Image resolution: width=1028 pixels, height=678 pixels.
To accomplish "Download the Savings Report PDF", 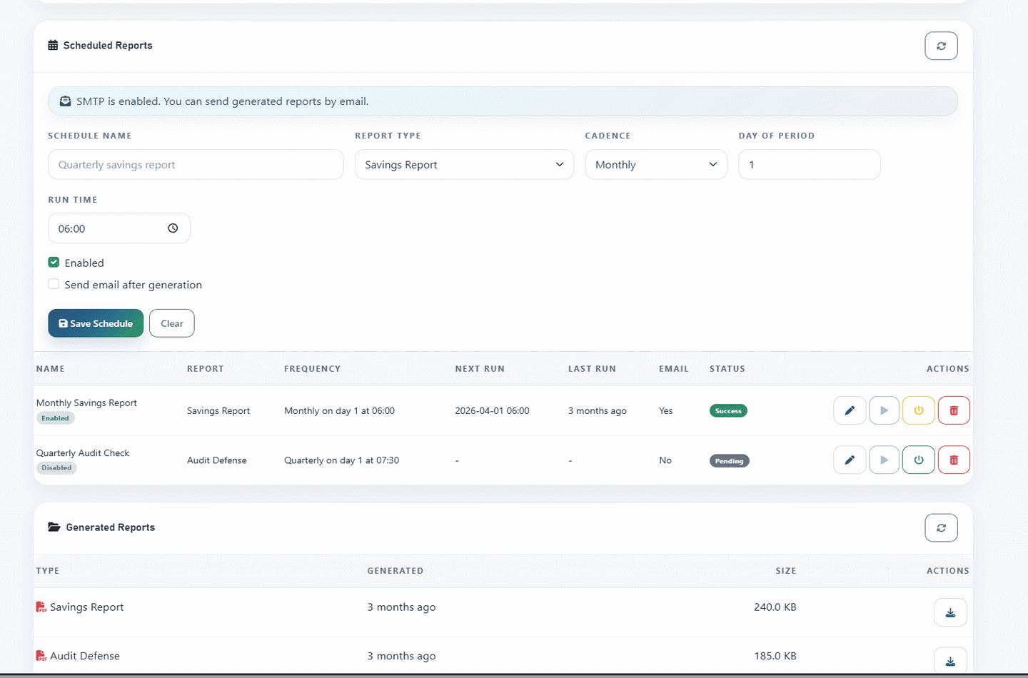I will coord(950,612).
